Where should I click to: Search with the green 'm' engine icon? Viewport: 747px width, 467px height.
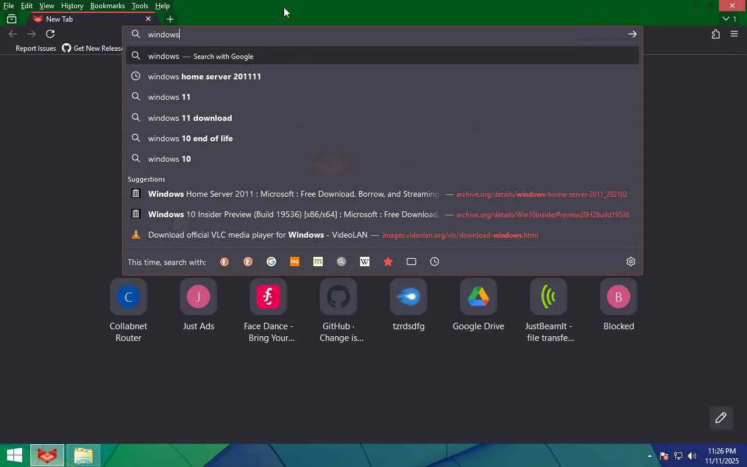coord(318,262)
